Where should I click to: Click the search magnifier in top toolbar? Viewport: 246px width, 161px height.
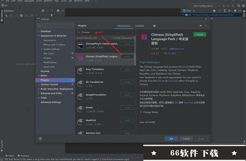tap(239, 6)
